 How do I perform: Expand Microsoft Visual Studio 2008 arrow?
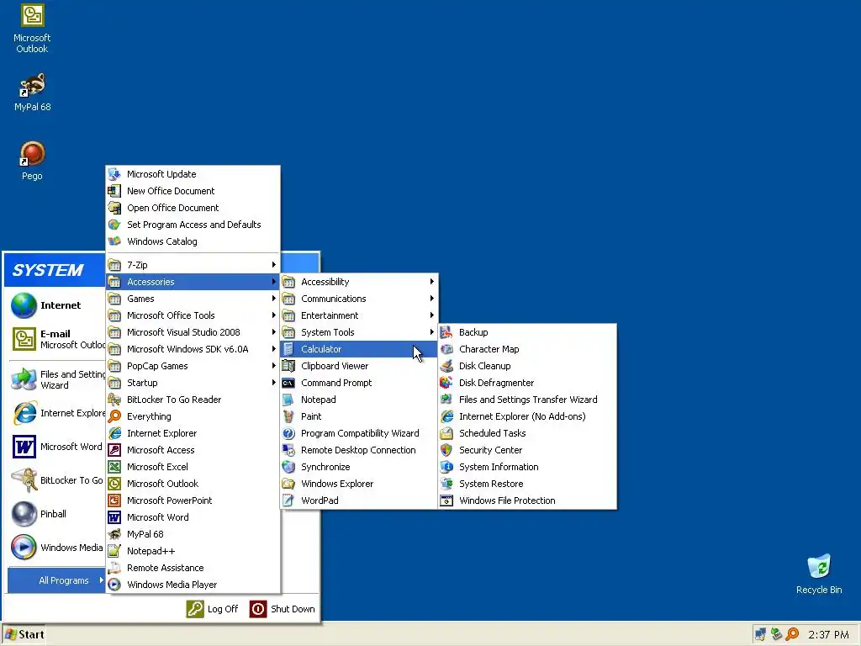pyautogui.click(x=273, y=332)
